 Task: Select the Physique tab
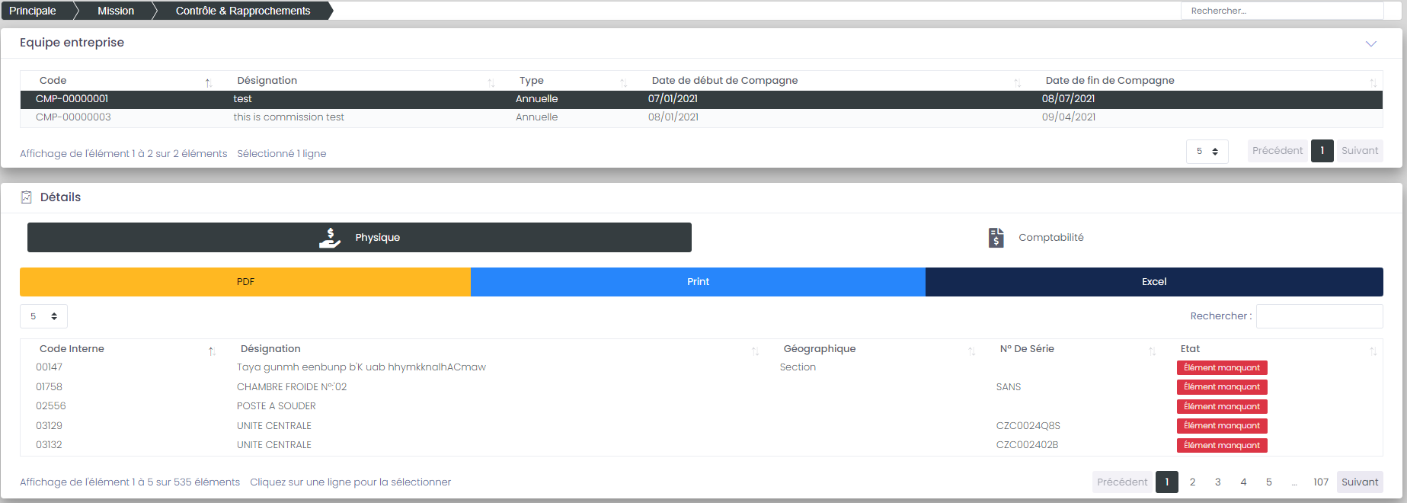[x=360, y=238]
